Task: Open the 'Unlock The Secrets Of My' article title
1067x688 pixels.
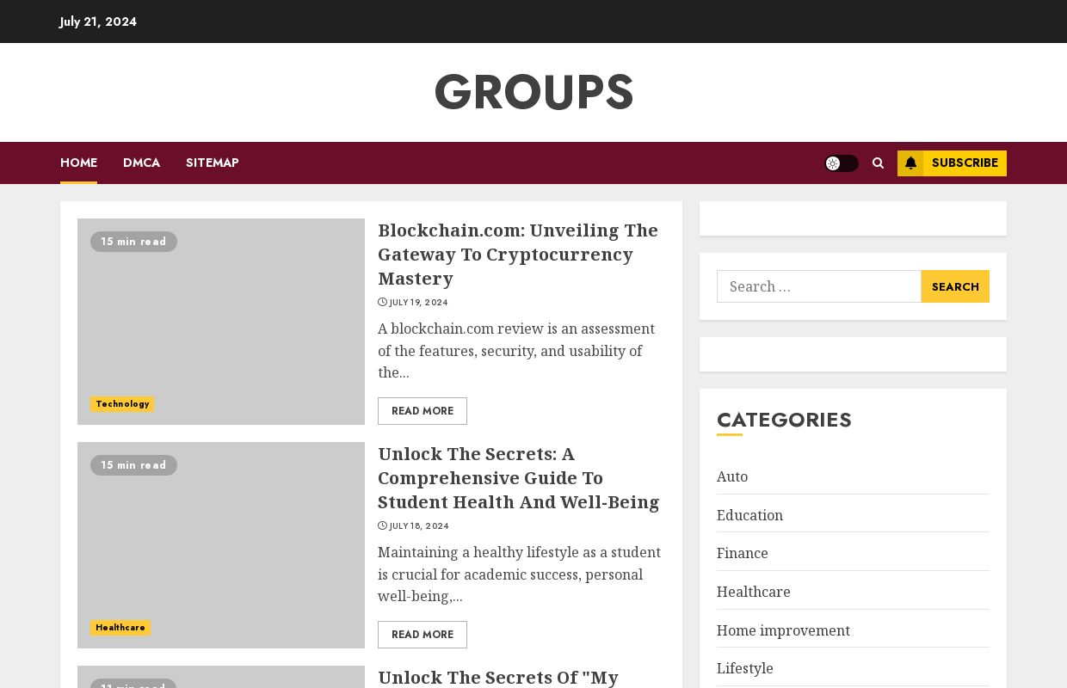Action: [x=498, y=678]
